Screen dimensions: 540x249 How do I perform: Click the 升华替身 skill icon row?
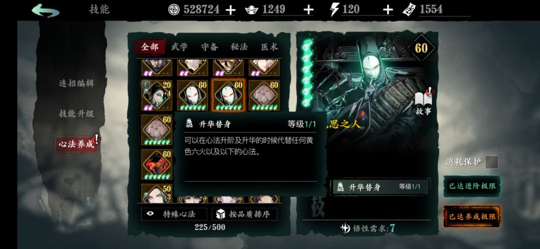point(380,187)
